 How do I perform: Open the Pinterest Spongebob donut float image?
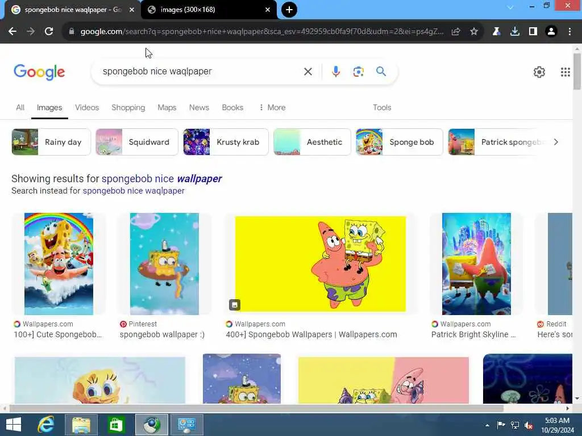164,263
